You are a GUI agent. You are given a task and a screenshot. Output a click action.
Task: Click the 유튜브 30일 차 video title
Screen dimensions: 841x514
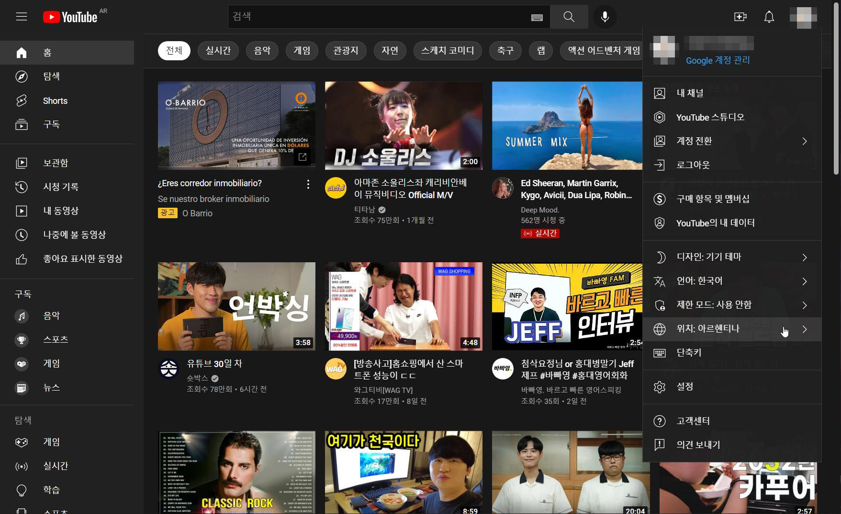(x=214, y=364)
